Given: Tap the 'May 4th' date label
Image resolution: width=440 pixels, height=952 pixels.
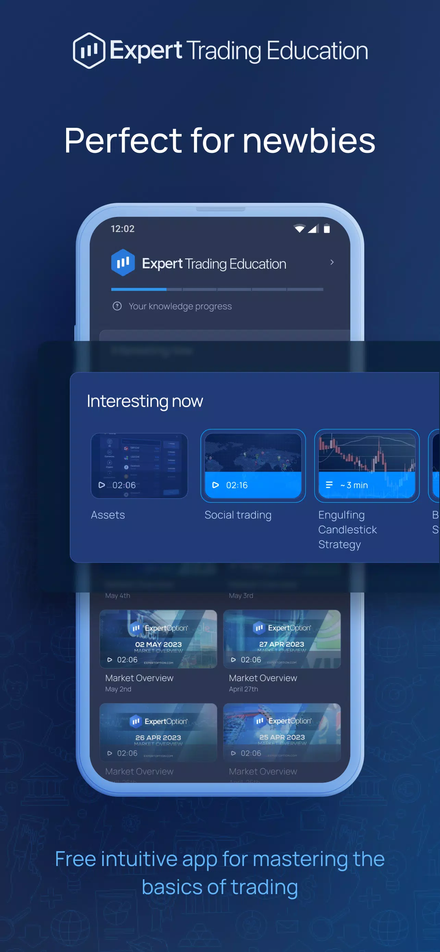Looking at the screenshot, I should pos(118,595).
